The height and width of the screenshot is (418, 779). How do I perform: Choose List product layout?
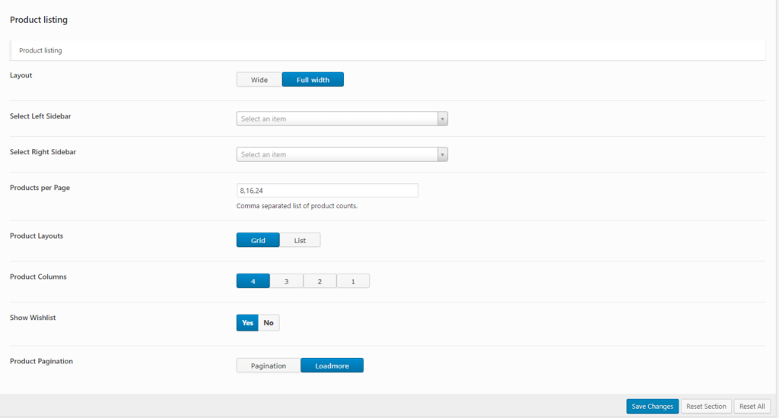(300, 240)
